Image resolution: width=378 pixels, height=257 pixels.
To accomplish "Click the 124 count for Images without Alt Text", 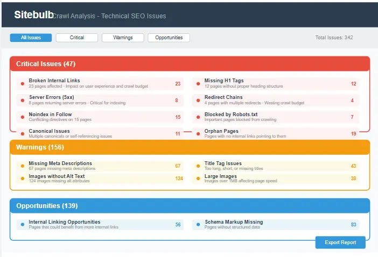I will pyautogui.click(x=179, y=179).
